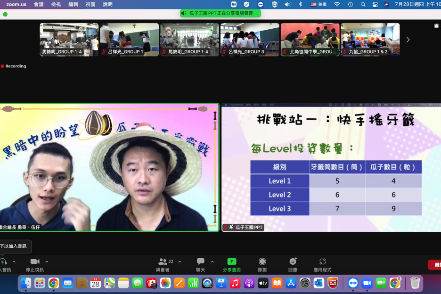Open the Chat (聊天) panel
Viewport: 441px width, 294px height.
pyautogui.click(x=201, y=262)
